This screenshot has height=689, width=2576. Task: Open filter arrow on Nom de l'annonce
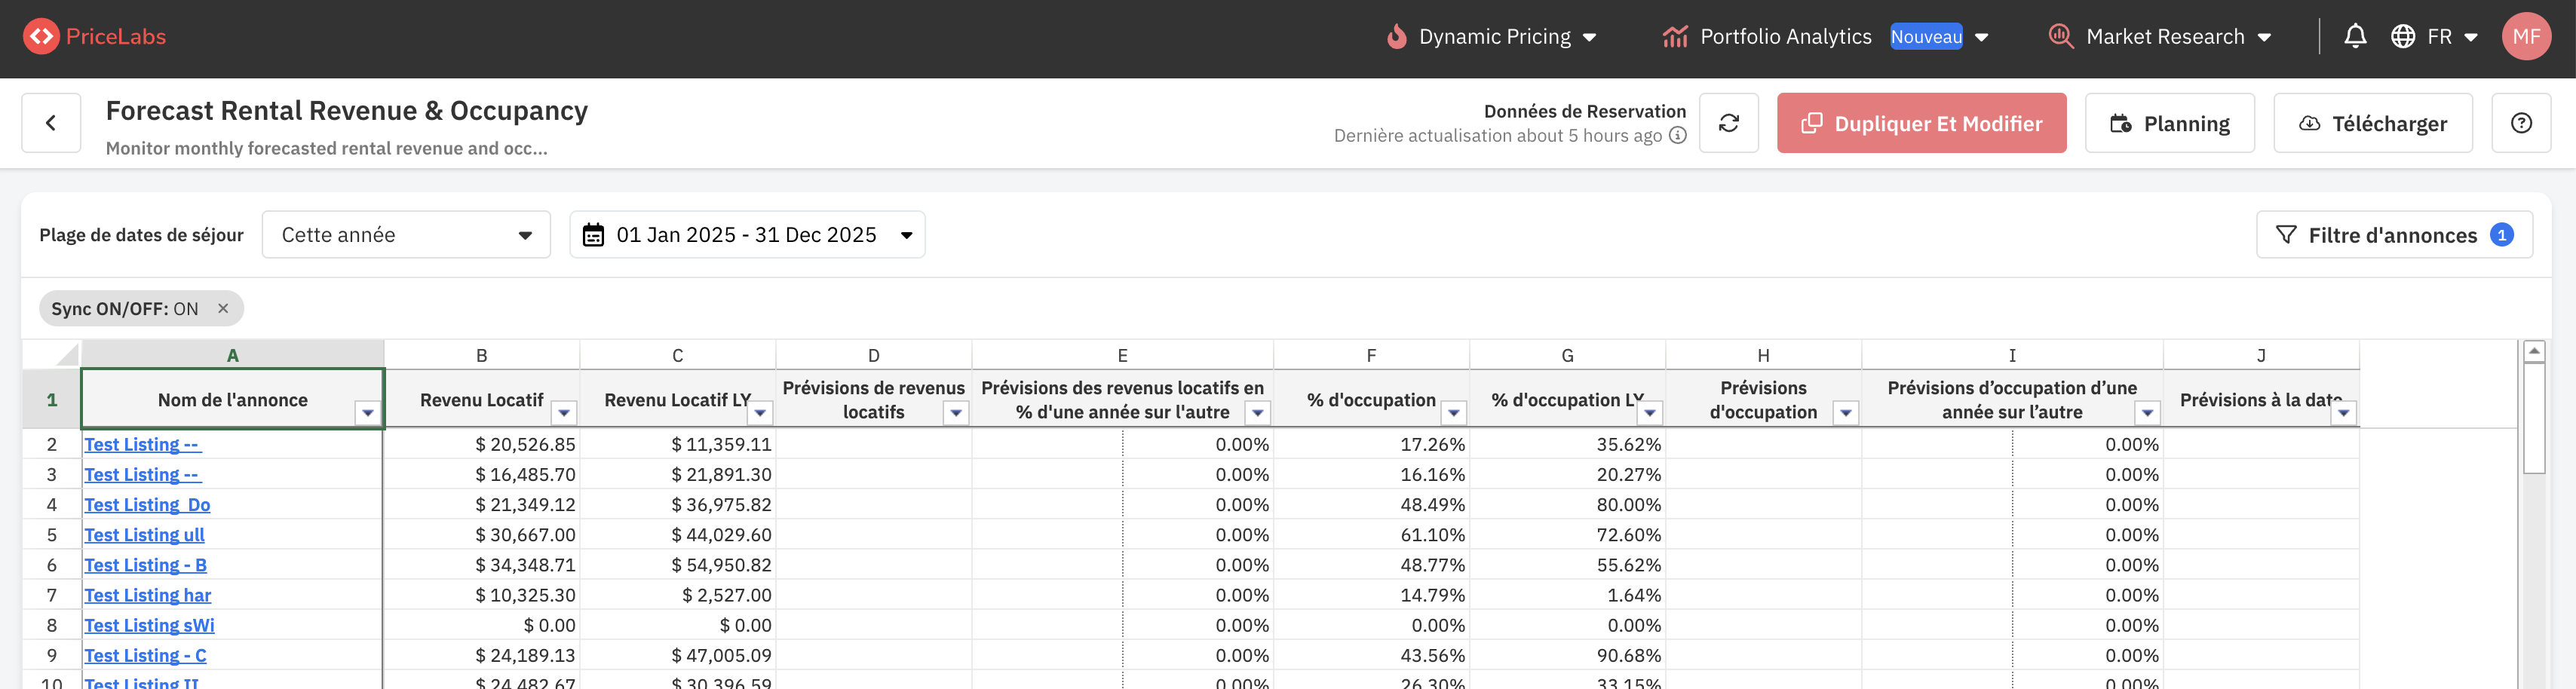point(368,413)
